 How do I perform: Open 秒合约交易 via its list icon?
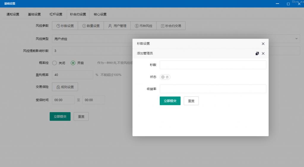[x=162, y=26]
